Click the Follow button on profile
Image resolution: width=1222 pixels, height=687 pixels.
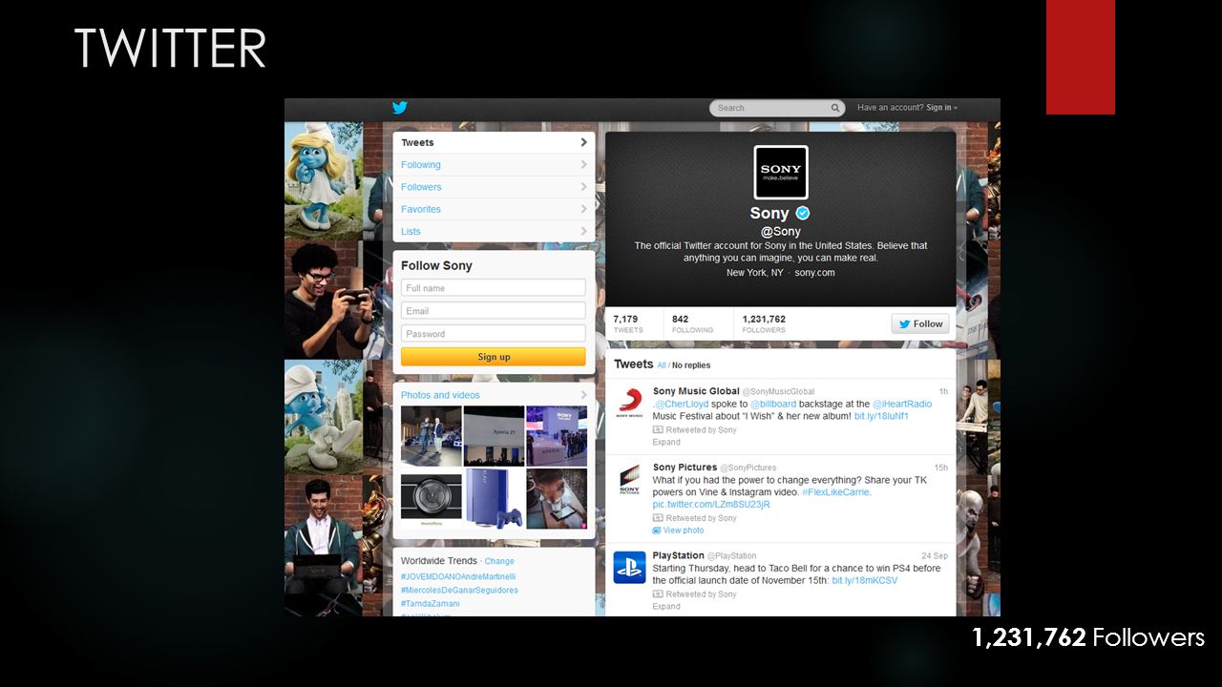point(920,323)
